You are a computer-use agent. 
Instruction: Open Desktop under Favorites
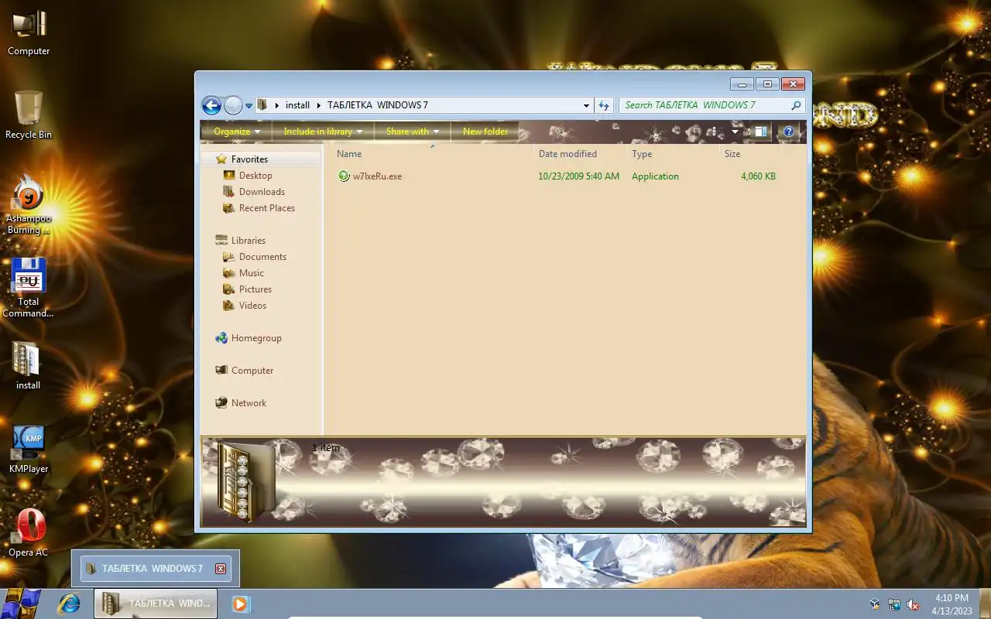pyautogui.click(x=255, y=176)
